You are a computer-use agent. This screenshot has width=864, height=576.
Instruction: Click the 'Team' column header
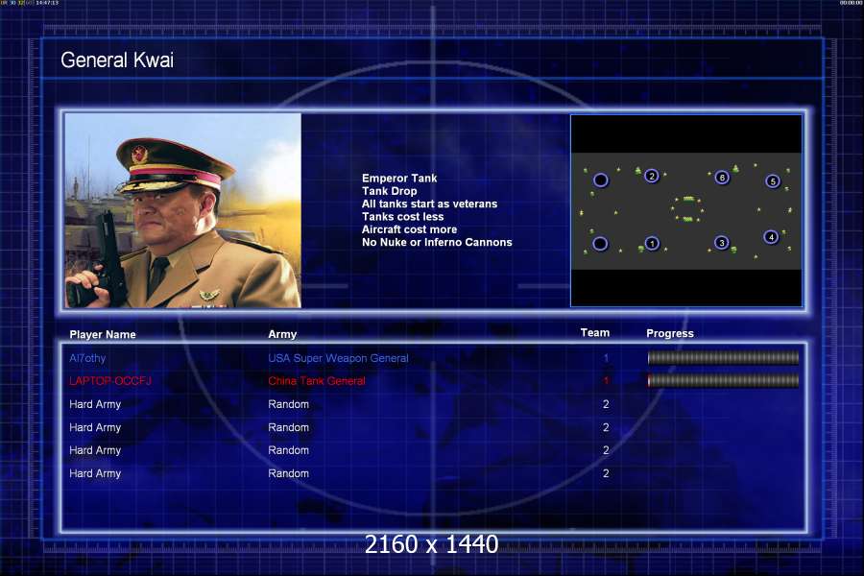pos(595,332)
